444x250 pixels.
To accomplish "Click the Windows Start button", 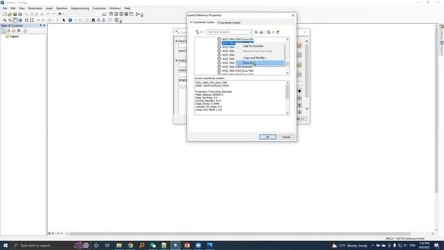I will [6, 245].
